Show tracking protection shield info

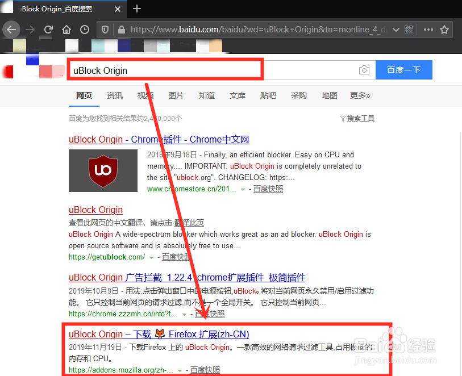coord(105,30)
